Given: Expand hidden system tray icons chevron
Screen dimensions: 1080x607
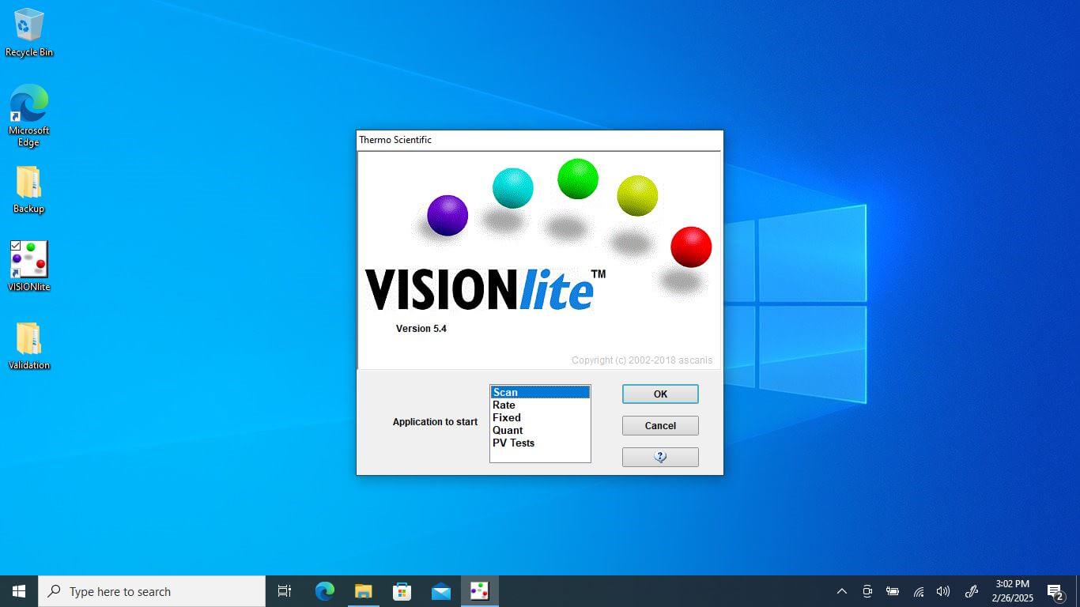Looking at the screenshot, I should point(842,591).
